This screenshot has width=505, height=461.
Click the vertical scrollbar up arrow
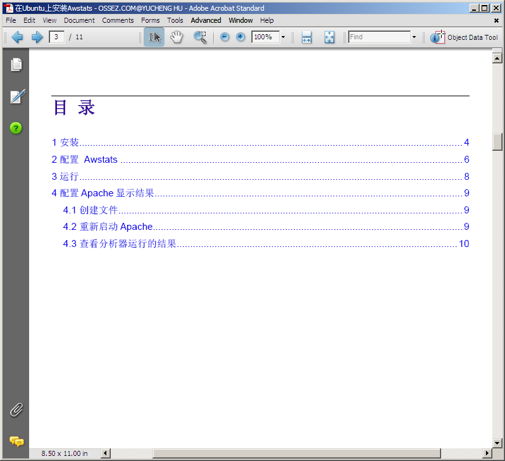497,58
